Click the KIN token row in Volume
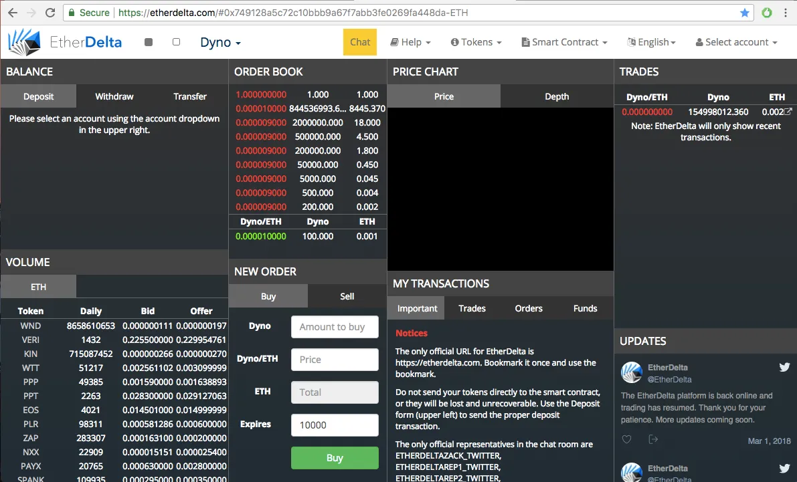 tap(114, 354)
